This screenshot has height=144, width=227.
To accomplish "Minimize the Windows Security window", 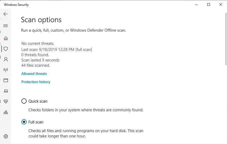I will tap(197, 5).
